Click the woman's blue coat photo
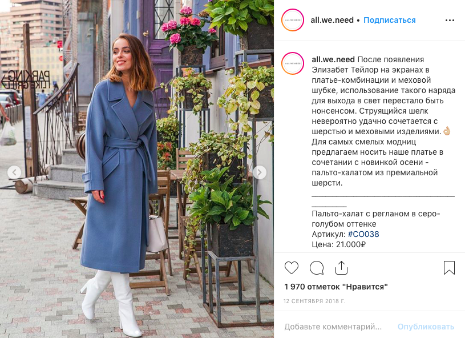 click(x=137, y=169)
